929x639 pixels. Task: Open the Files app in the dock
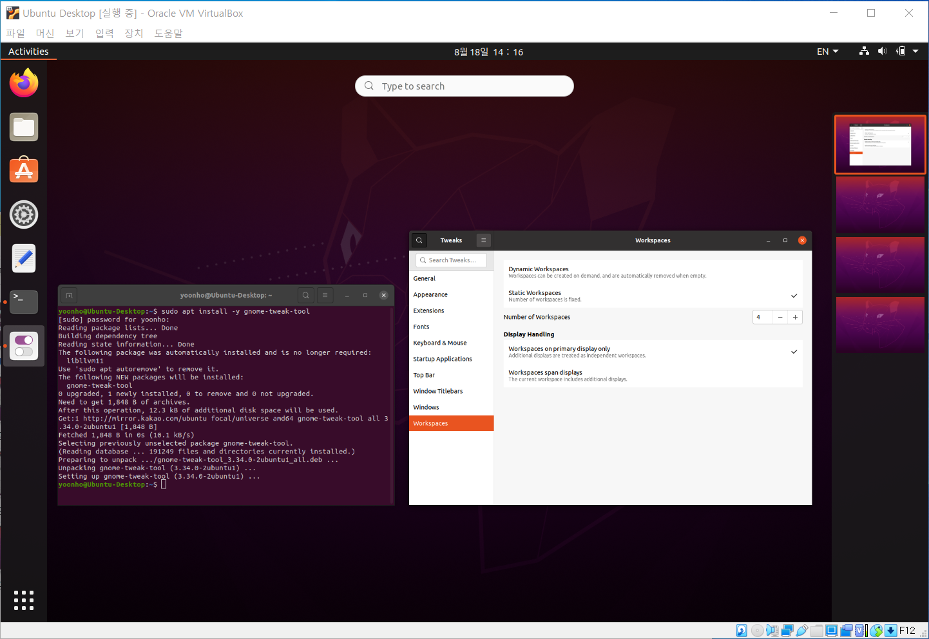point(24,127)
